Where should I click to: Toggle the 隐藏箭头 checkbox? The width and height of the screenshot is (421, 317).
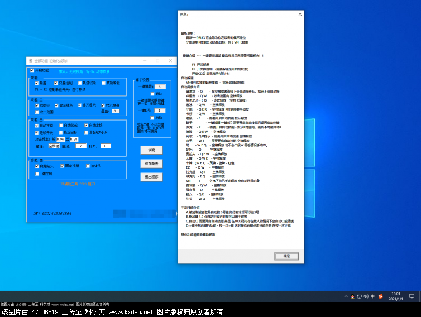pos(37,166)
